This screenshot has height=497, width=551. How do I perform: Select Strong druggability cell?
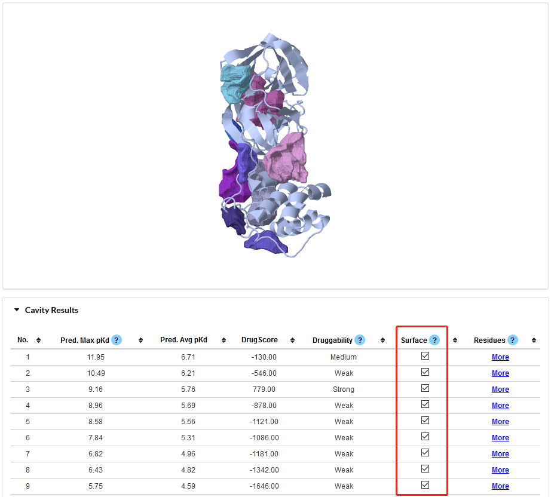(344, 389)
